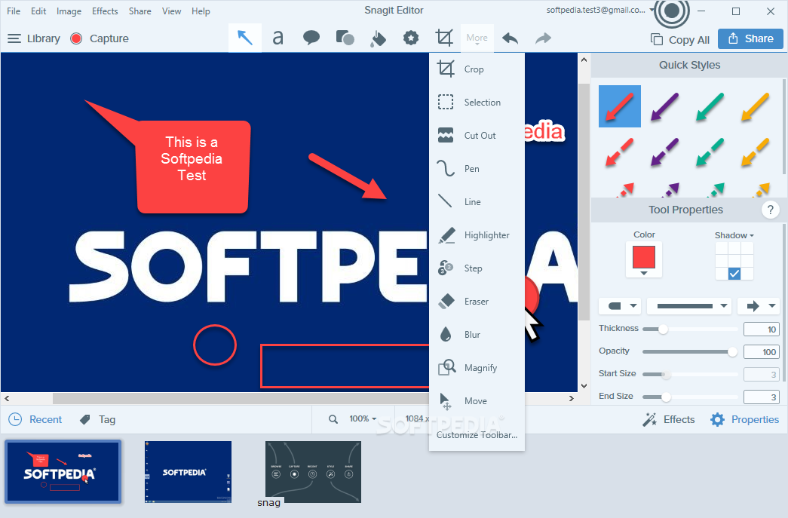The image size is (788, 518).
Task: Select the first Softpedia annotated thumbnail
Action: coord(63,472)
